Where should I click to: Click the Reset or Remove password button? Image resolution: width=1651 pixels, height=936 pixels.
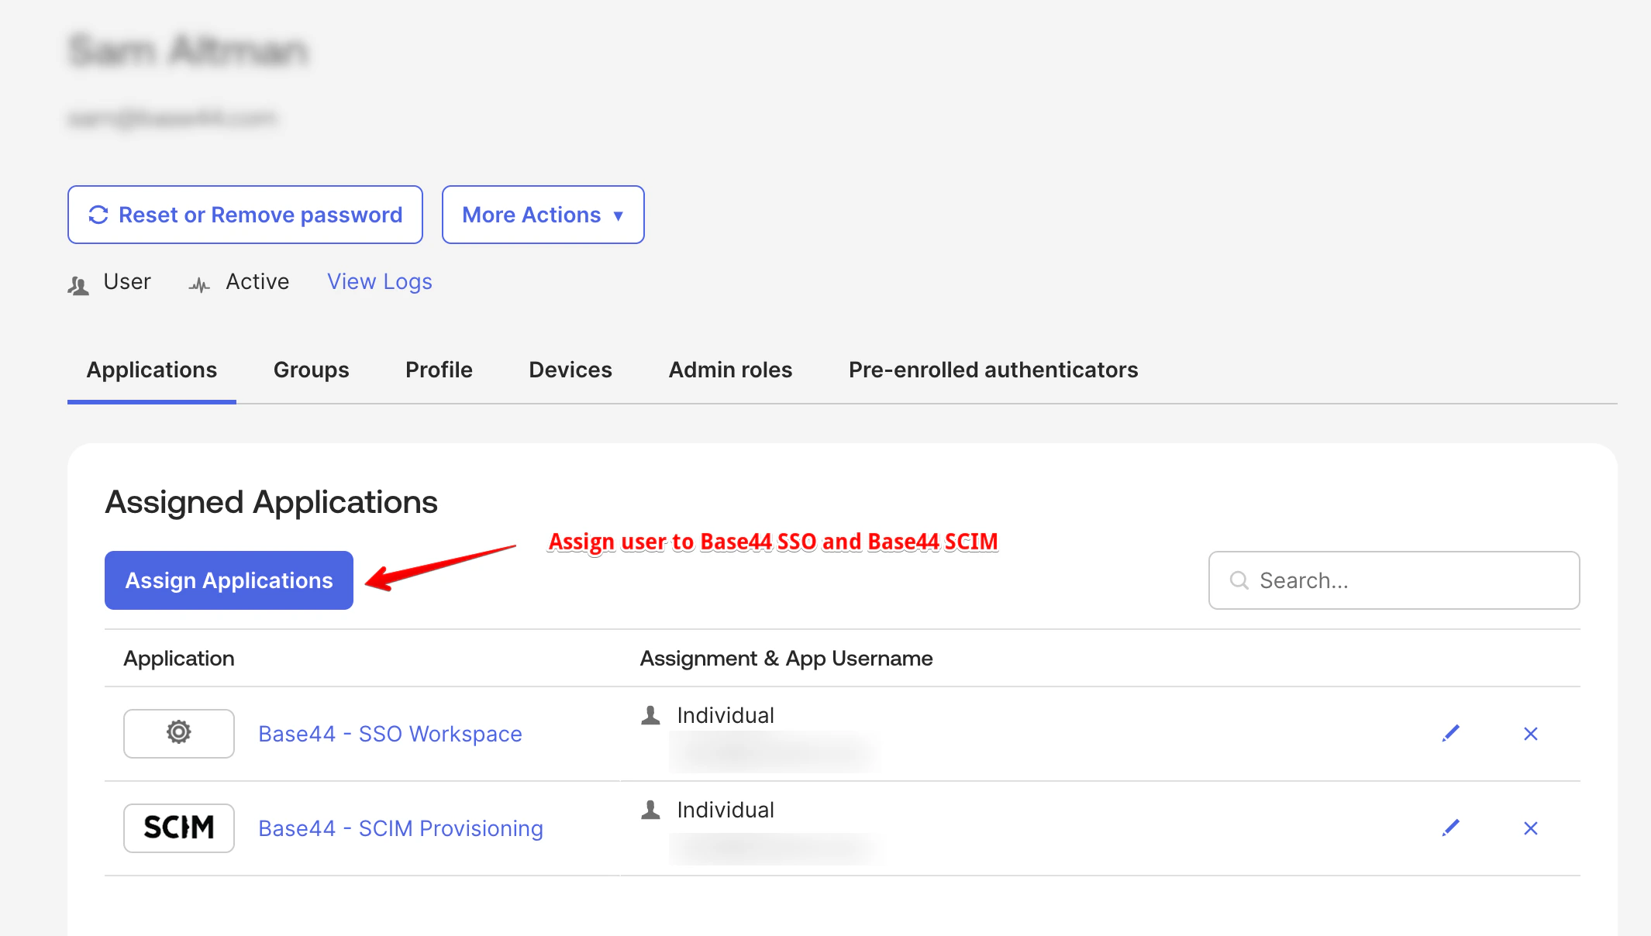[245, 215]
